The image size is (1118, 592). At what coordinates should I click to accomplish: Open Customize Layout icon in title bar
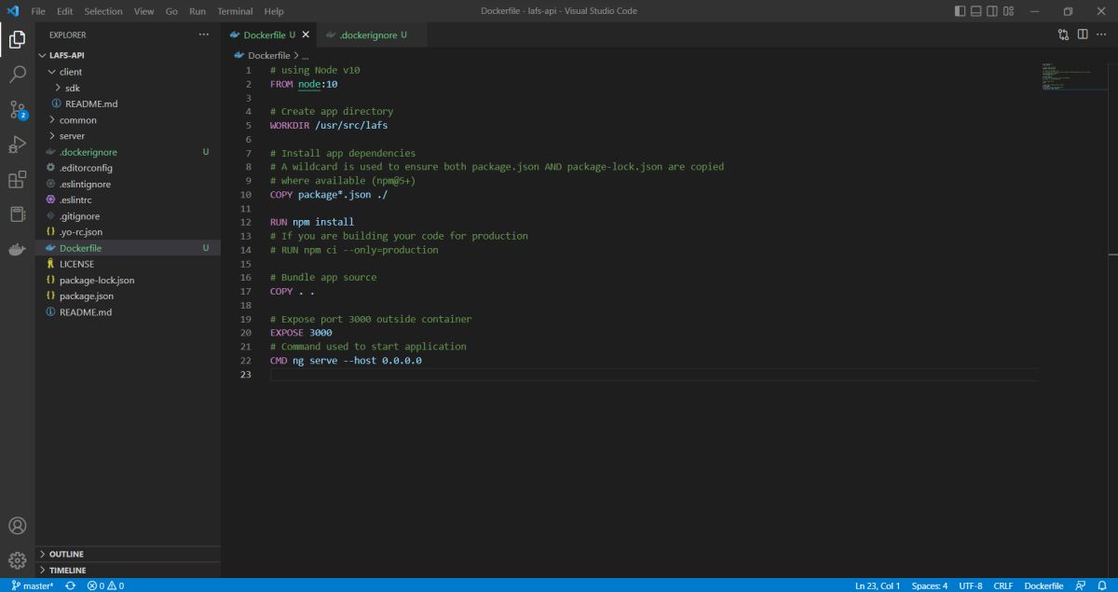pyautogui.click(x=1007, y=11)
